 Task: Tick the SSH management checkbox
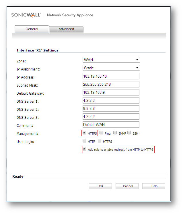coord(129,133)
